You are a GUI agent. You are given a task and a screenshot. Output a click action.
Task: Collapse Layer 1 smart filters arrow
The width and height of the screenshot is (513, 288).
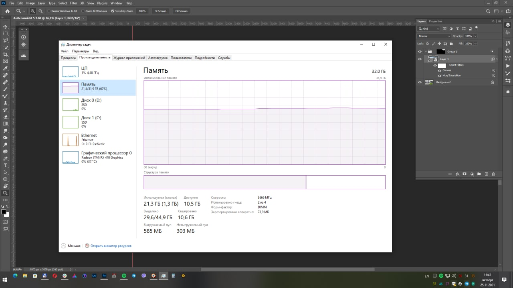click(x=497, y=59)
